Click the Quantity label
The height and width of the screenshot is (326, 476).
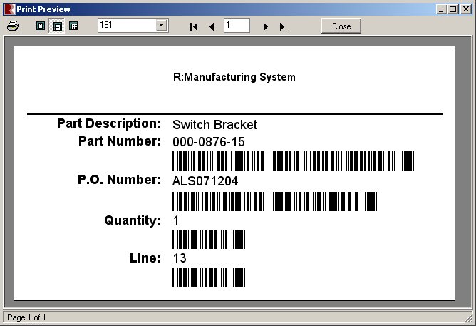coord(133,220)
